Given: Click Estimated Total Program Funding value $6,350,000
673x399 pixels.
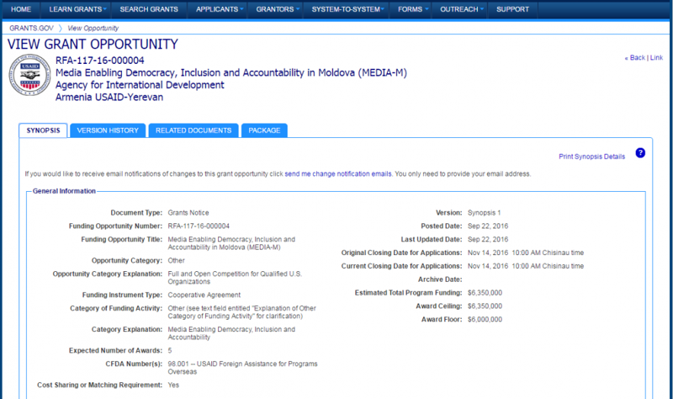Looking at the screenshot, I should pyautogui.click(x=485, y=292).
